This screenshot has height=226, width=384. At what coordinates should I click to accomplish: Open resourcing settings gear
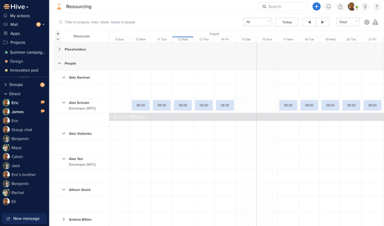tap(367, 22)
